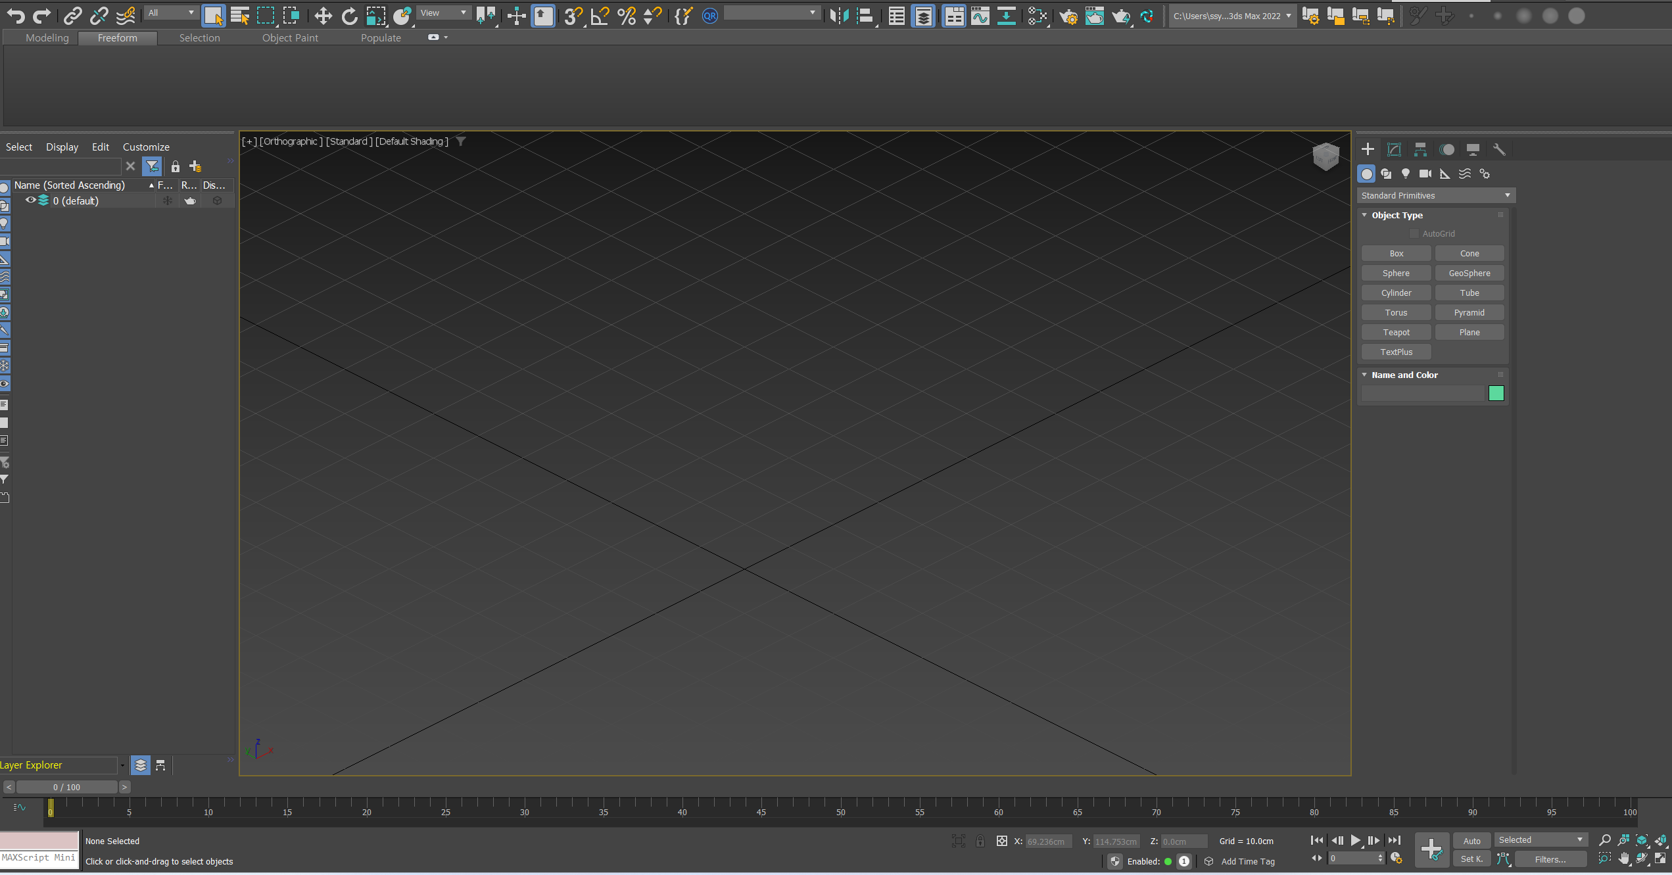
Task: Toggle Auto key mode
Action: pos(1471,840)
